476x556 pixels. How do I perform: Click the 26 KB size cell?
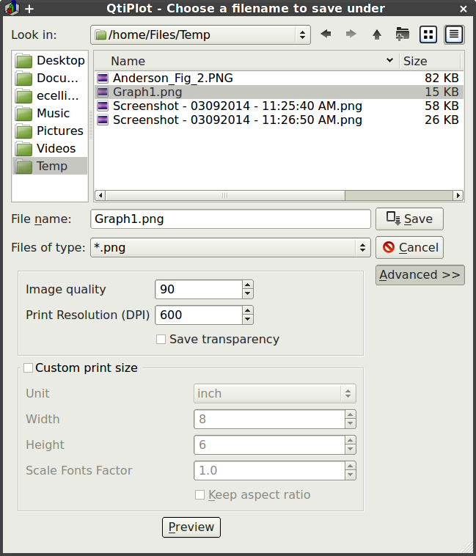tap(442, 120)
